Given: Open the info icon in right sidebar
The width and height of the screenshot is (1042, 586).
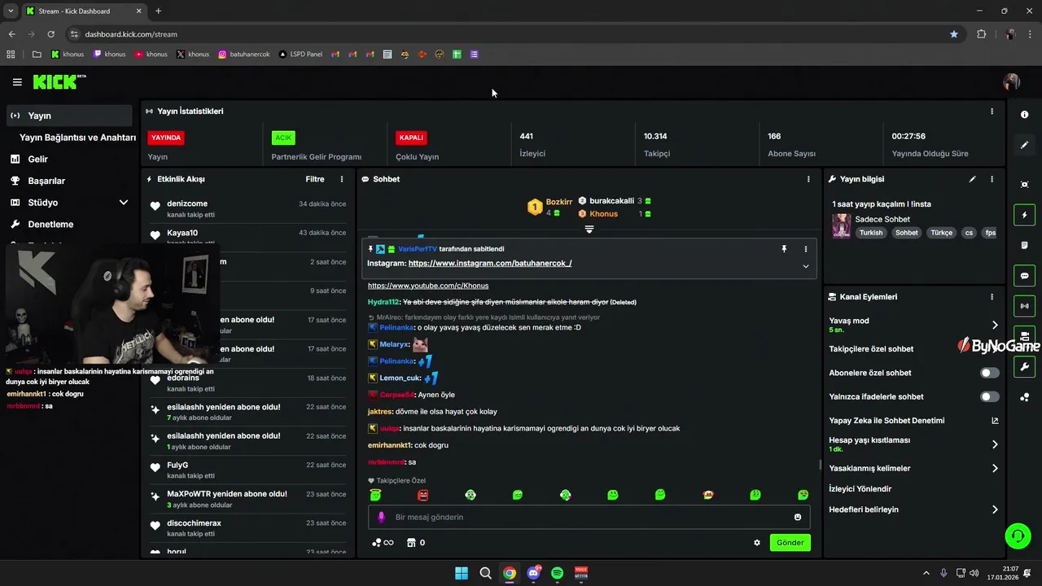Looking at the screenshot, I should (1024, 115).
